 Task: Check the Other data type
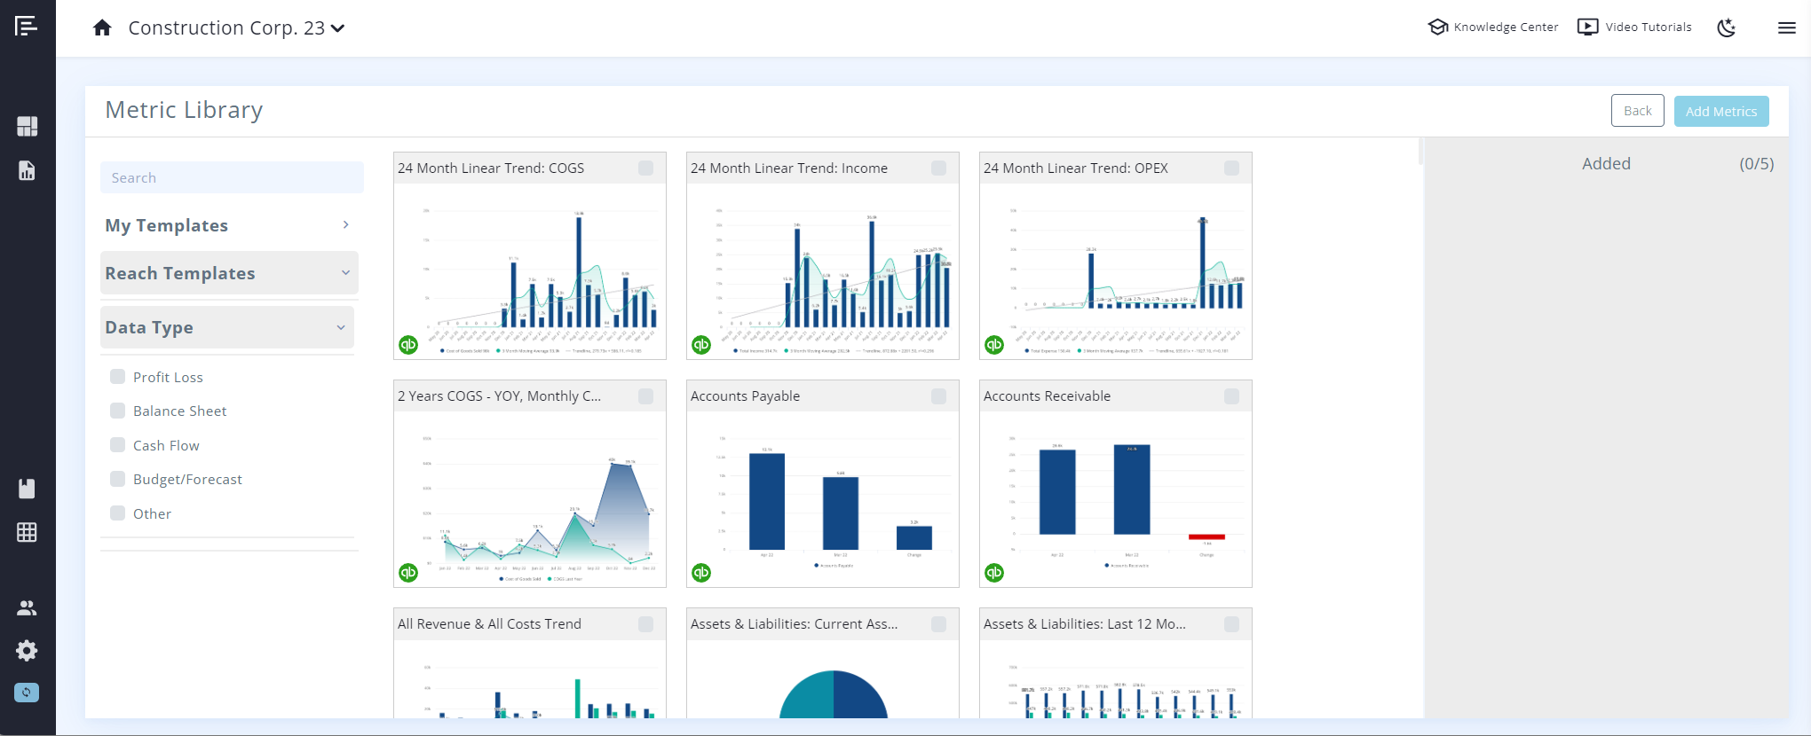point(117,513)
